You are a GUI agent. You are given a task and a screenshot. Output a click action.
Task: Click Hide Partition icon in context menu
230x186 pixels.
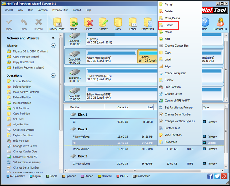161,87
